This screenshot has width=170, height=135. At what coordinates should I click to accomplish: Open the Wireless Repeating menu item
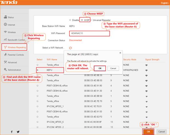coord(17,47)
